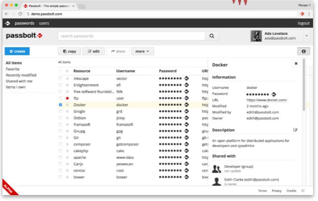Select the All items filter
The height and width of the screenshot is (201, 318).
[14, 63]
